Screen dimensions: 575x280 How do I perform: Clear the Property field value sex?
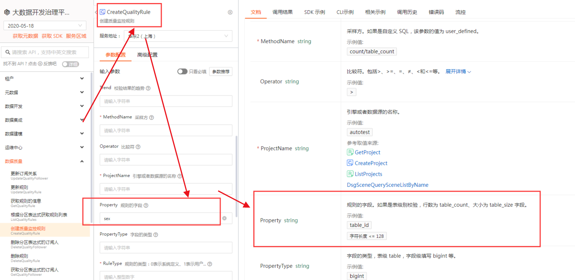click(x=224, y=218)
